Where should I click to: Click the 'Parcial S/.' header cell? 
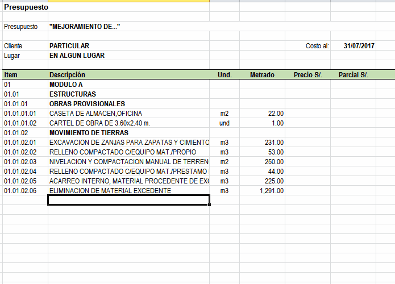(353, 75)
